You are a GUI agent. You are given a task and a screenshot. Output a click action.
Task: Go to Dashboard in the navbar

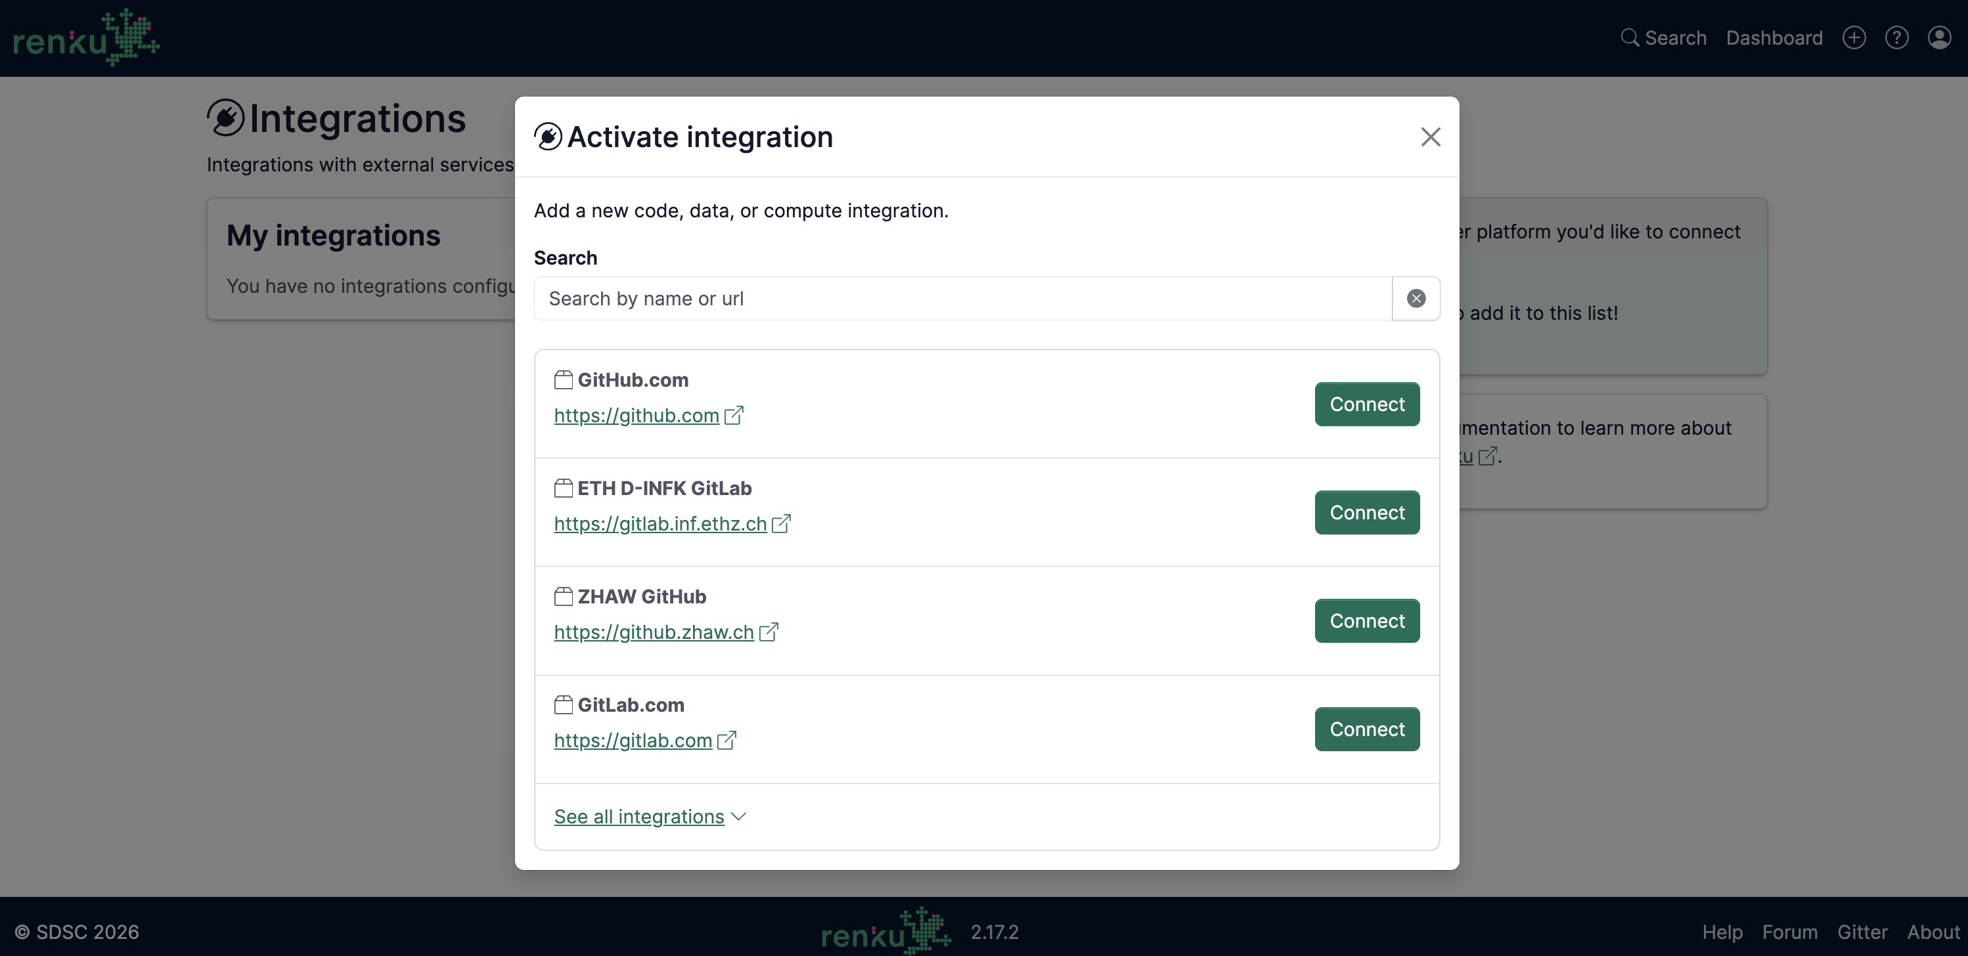click(1774, 37)
